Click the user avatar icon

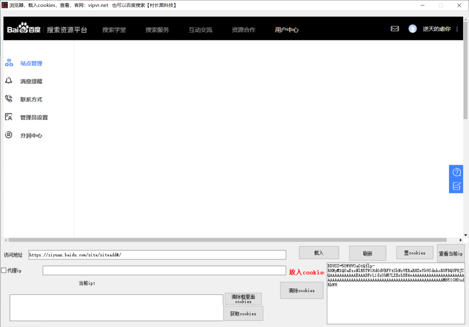tap(413, 29)
